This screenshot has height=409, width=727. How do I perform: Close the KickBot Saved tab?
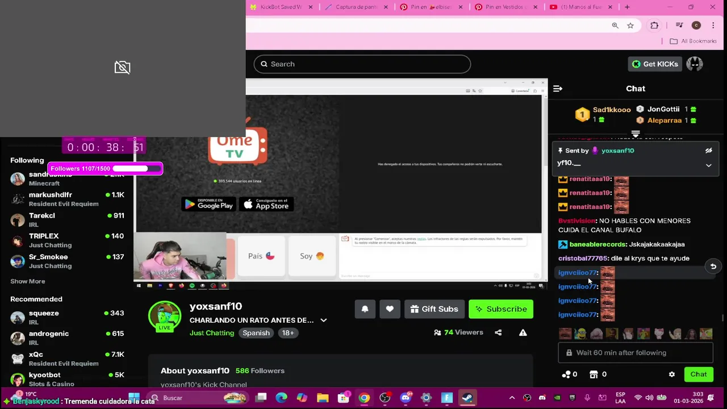[x=311, y=7]
